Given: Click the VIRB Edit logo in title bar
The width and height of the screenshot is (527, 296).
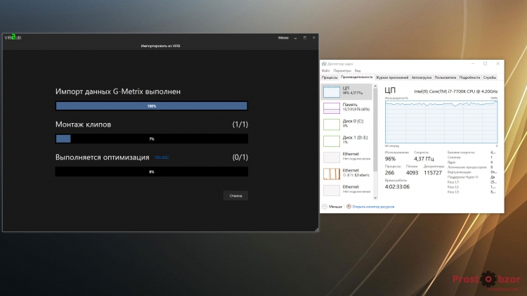Looking at the screenshot, I should coord(13,37).
